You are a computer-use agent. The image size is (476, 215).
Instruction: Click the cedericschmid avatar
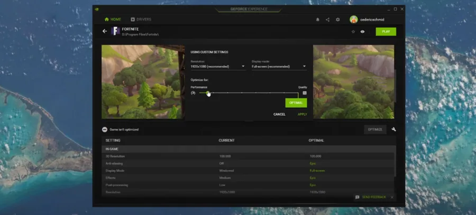[x=354, y=20]
